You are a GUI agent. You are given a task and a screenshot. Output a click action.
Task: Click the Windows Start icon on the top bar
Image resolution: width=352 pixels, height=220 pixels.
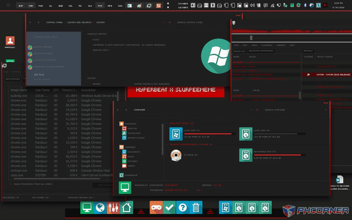tap(8, 5)
